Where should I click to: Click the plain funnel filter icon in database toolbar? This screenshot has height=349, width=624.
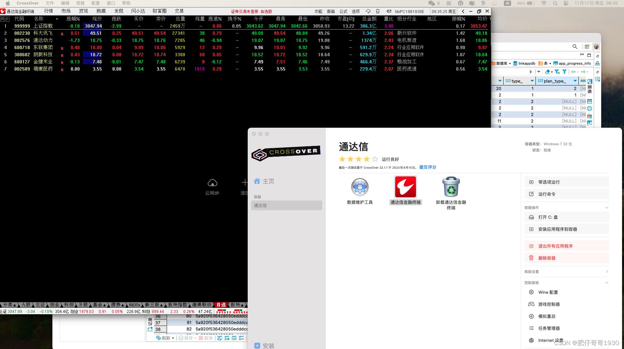pos(564,72)
